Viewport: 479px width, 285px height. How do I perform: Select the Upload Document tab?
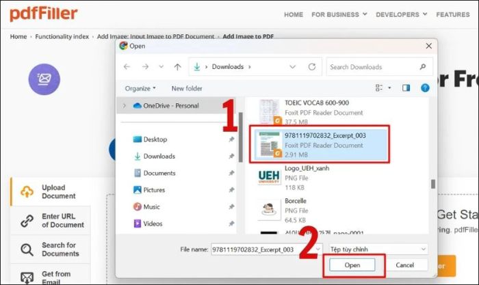(x=51, y=191)
